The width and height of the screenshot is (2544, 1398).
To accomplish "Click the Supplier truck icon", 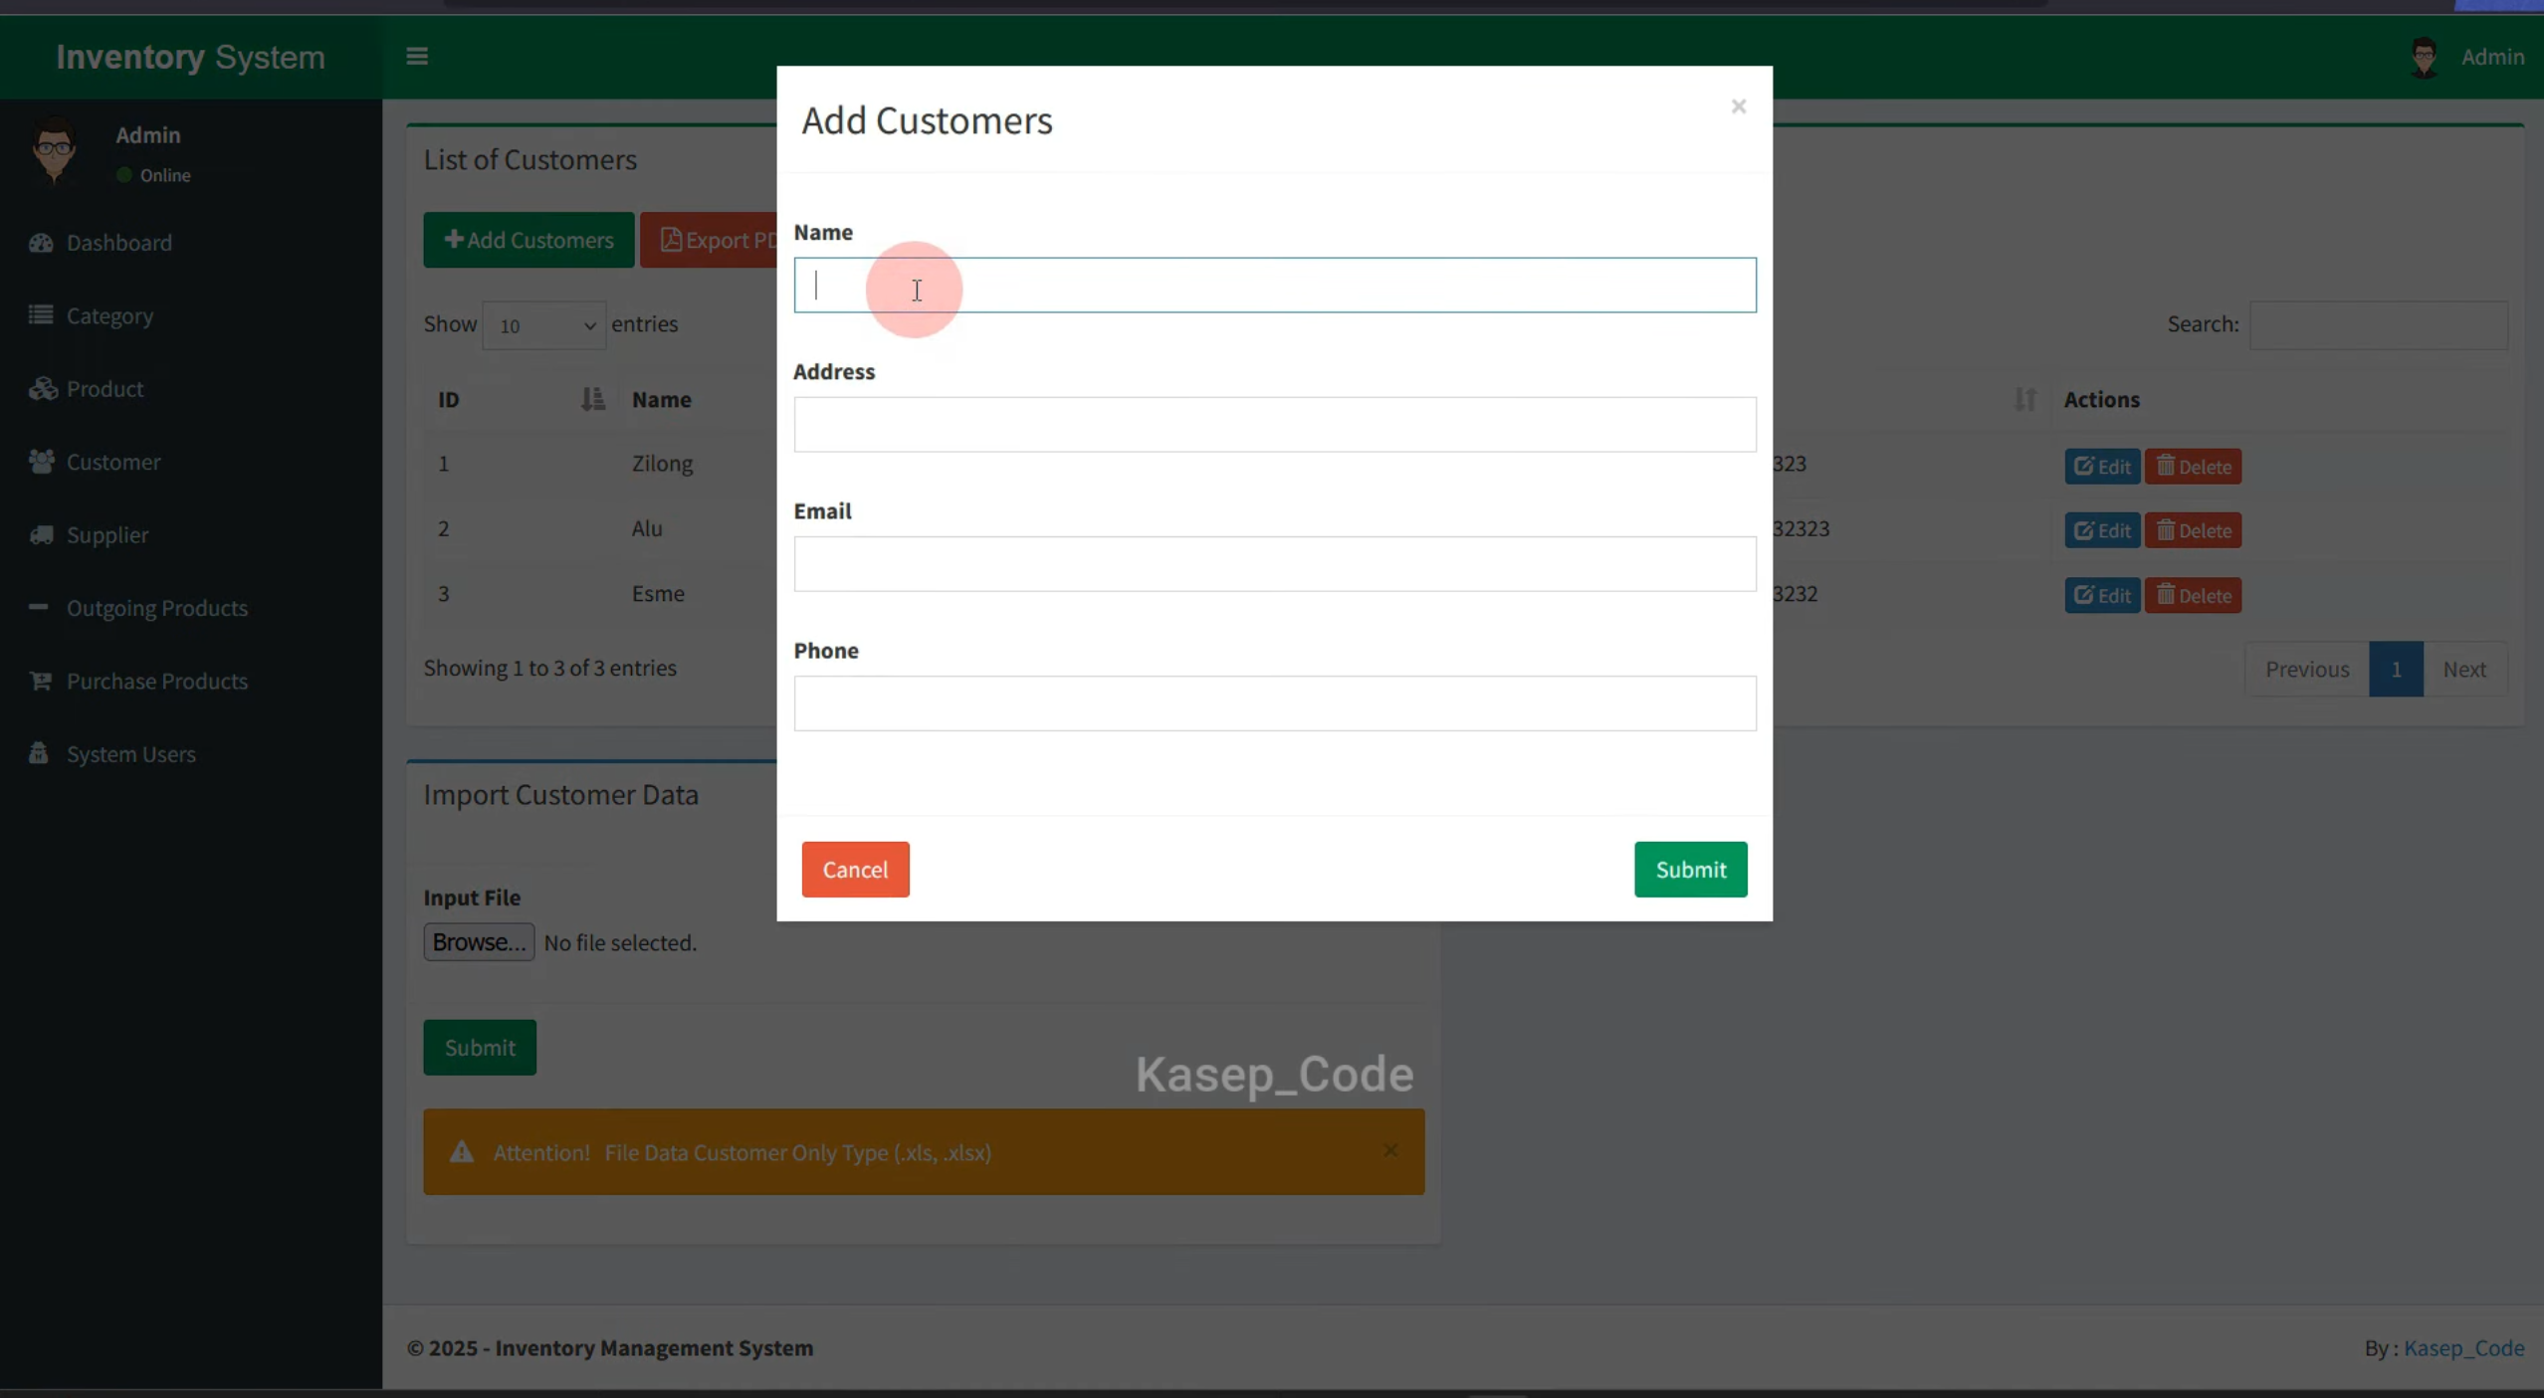I will (x=41, y=534).
